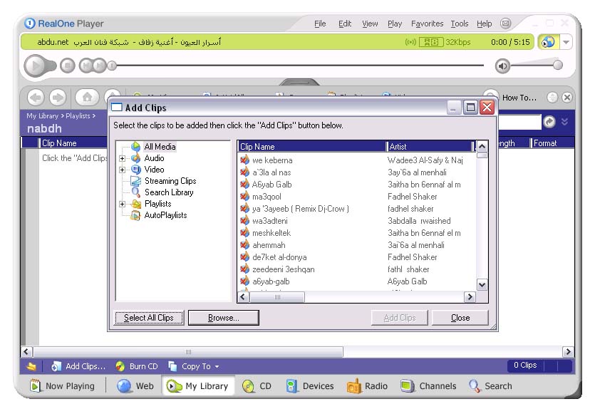595x414 pixels.
Task: Open the Tools menu
Action: [x=460, y=24]
